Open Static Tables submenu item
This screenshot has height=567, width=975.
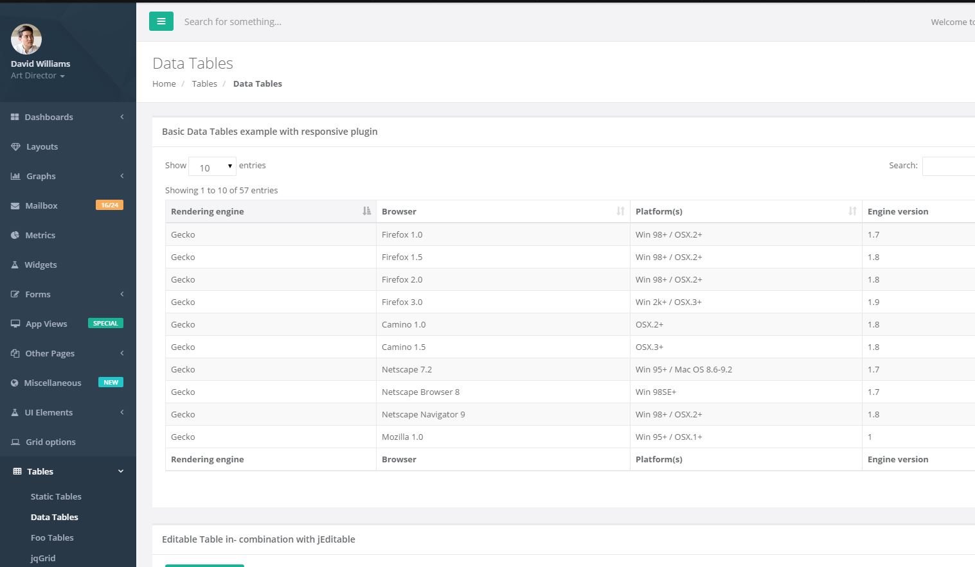(x=56, y=496)
